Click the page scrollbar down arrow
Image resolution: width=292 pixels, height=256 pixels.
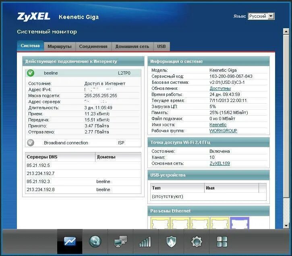286,225
